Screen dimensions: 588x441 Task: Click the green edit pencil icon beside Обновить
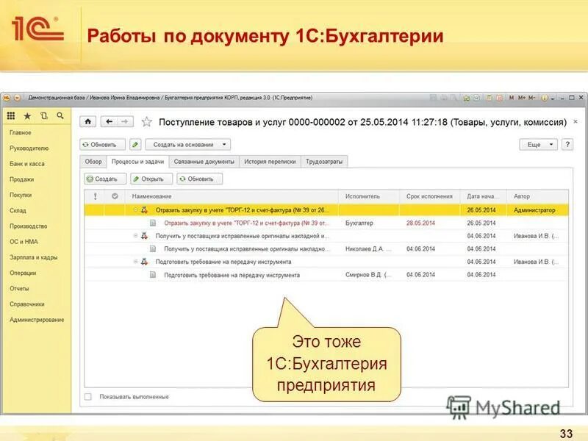pos(135,145)
